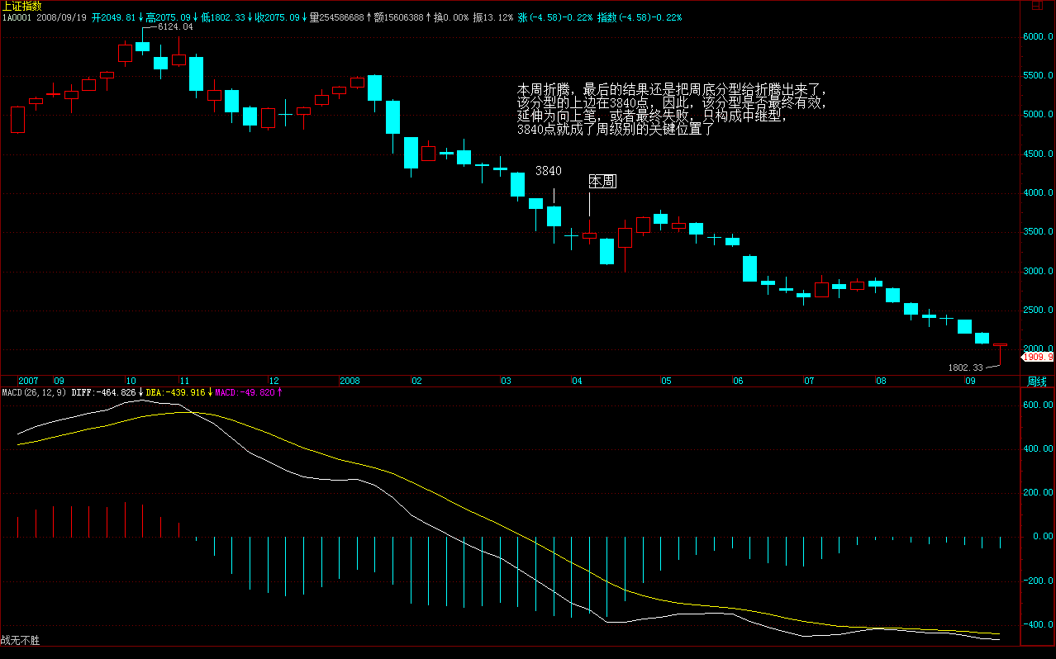Screen dimensions: 1056x659
Task: Select the 本周 boxed annotation label
Action: click(602, 181)
